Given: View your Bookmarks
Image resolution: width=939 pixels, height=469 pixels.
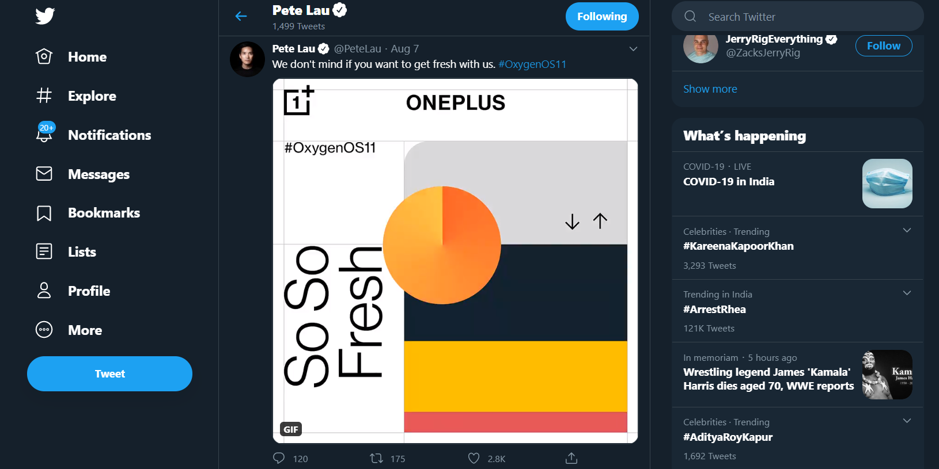Looking at the screenshot, I should (104, 212).
